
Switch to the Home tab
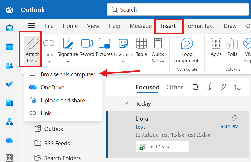pos(70,26)
